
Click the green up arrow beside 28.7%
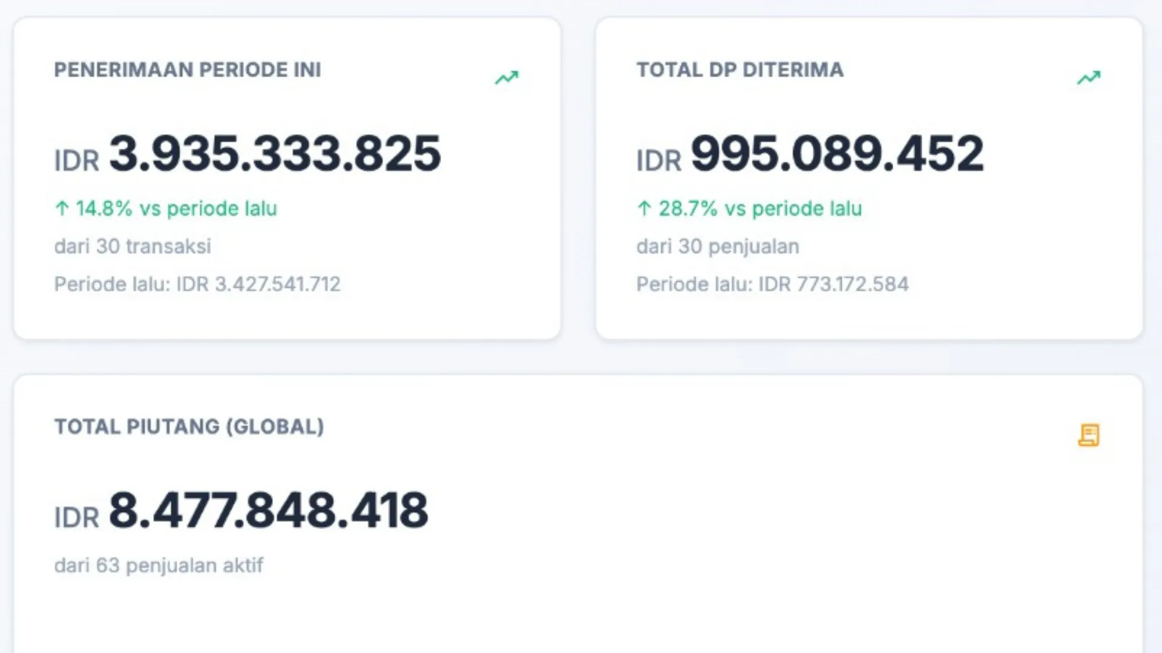(644, 209)
